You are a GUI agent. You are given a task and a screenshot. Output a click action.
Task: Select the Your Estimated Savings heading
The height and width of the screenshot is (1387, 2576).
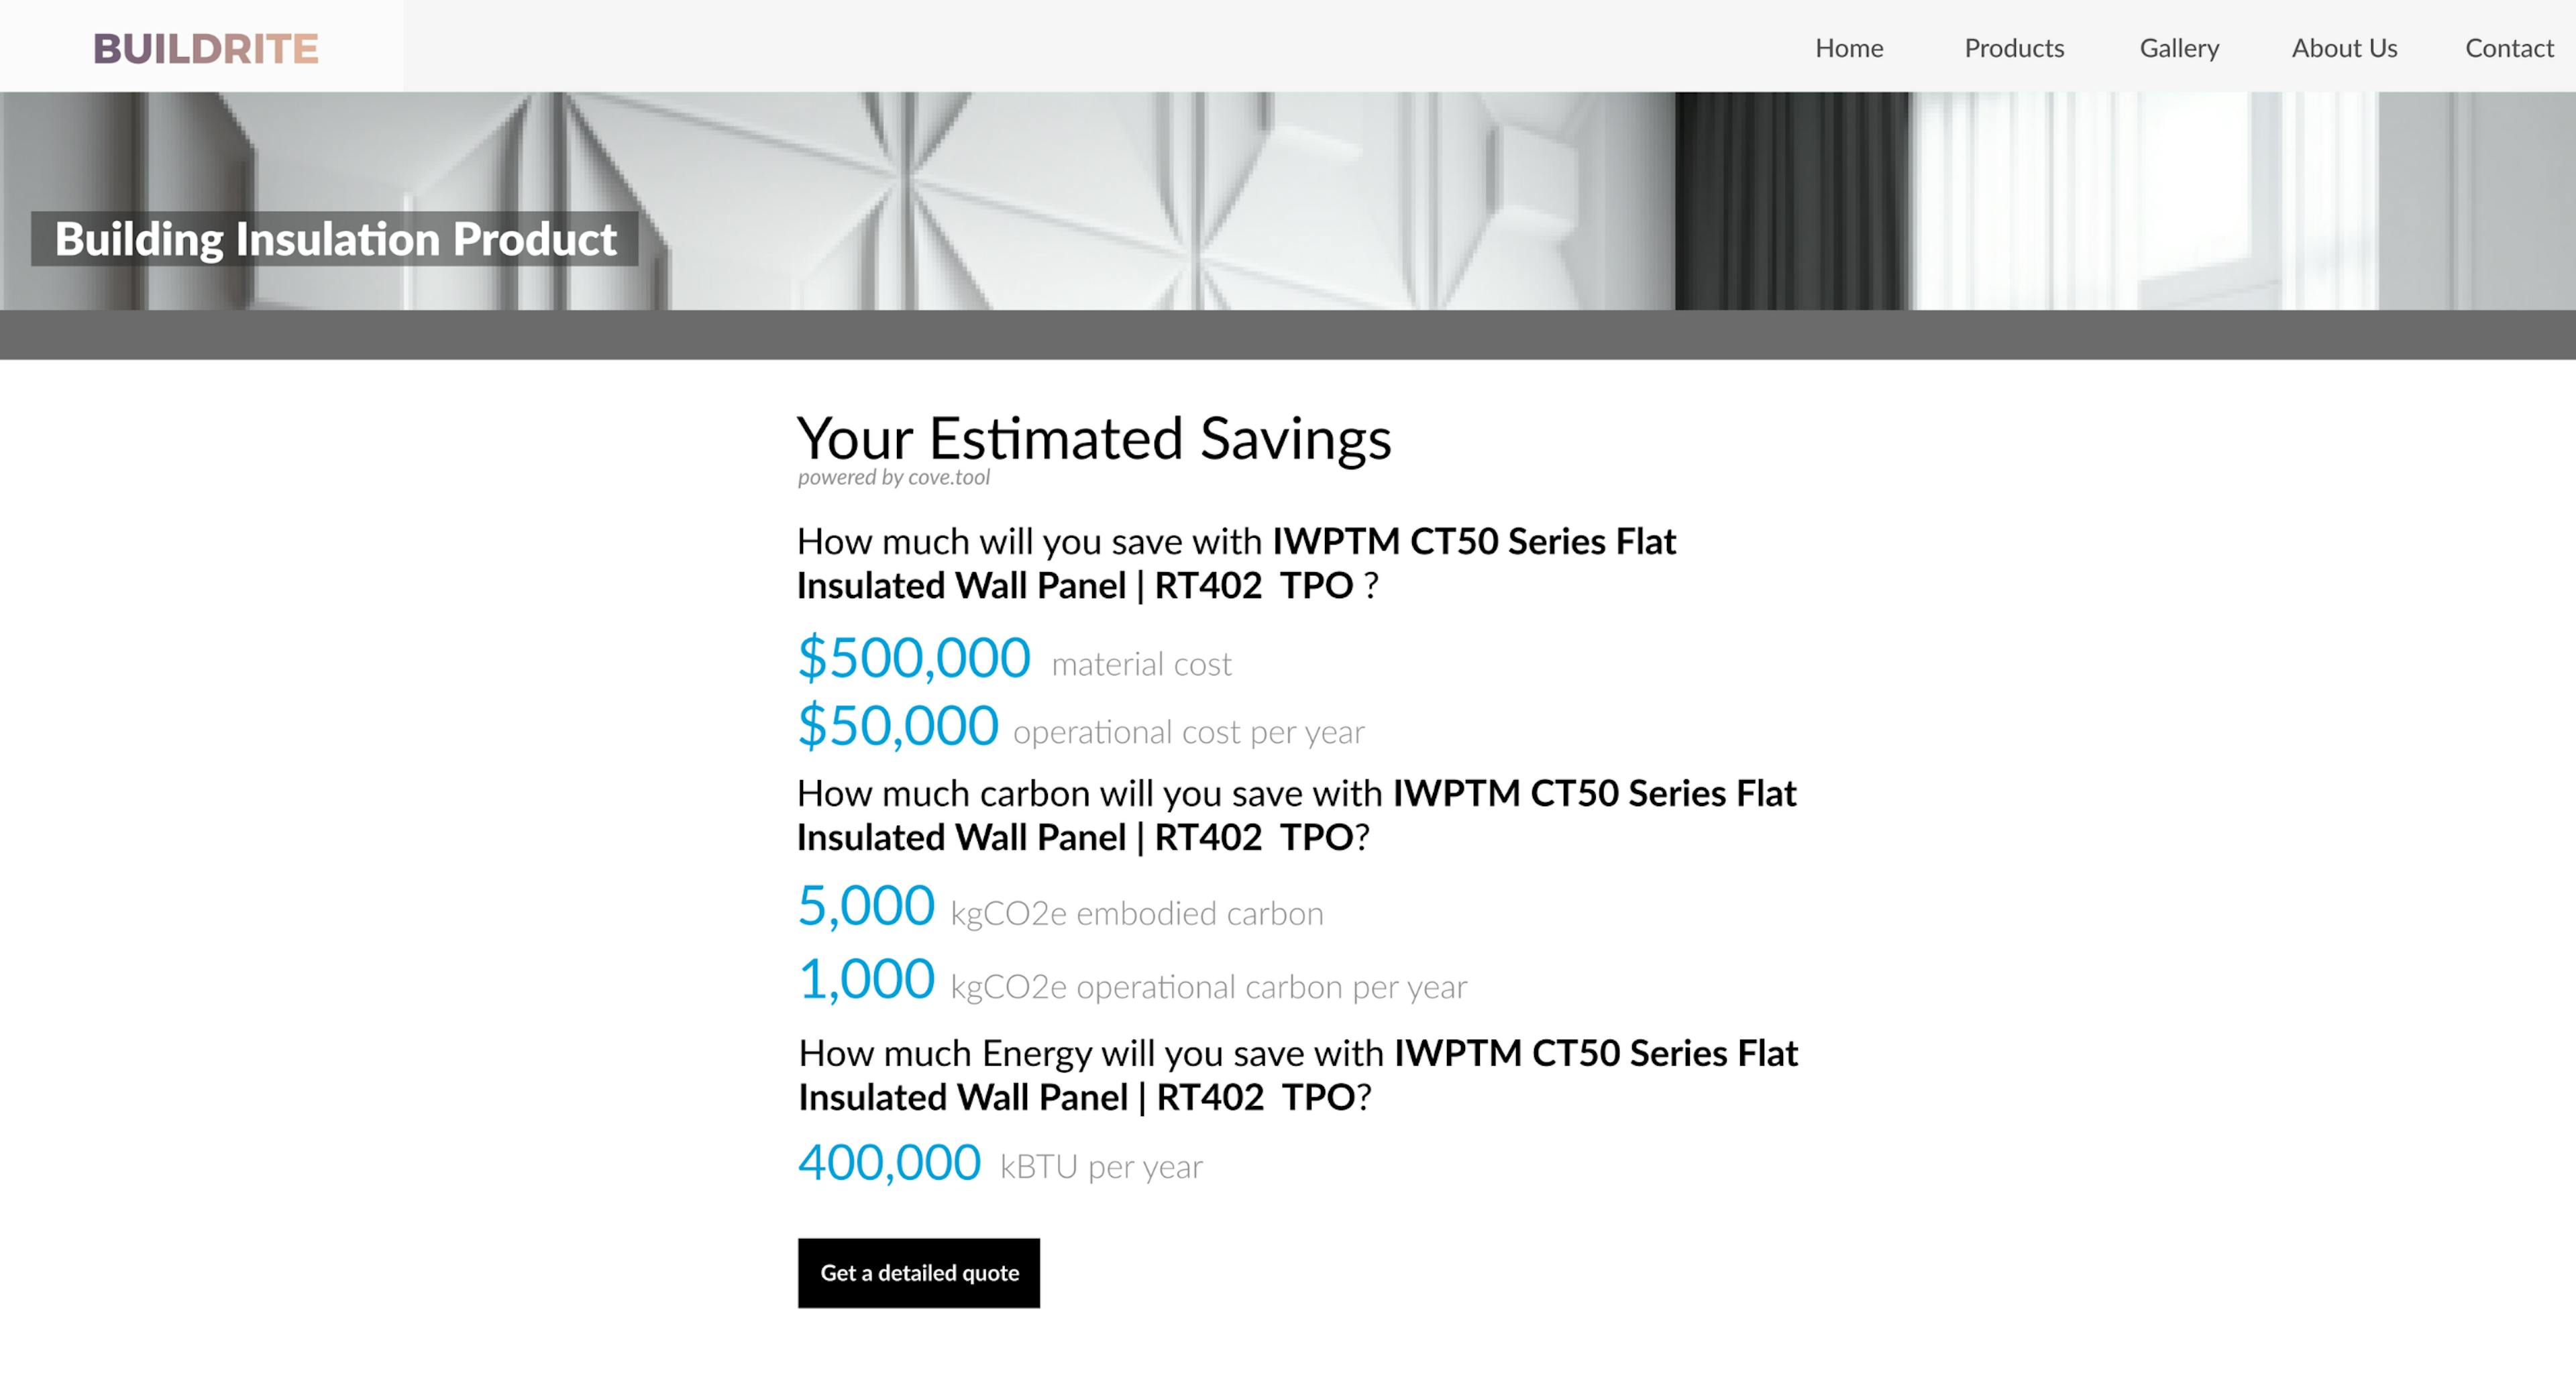pyautogui.click(x=1093, y=438)
